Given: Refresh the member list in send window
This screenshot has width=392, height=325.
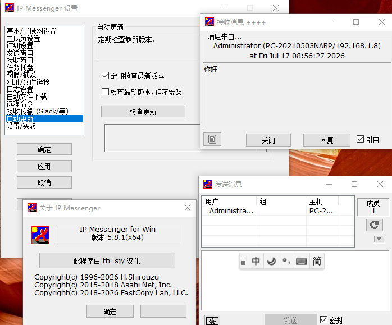Looking at the screenshot, I should [x=374, y=225].
